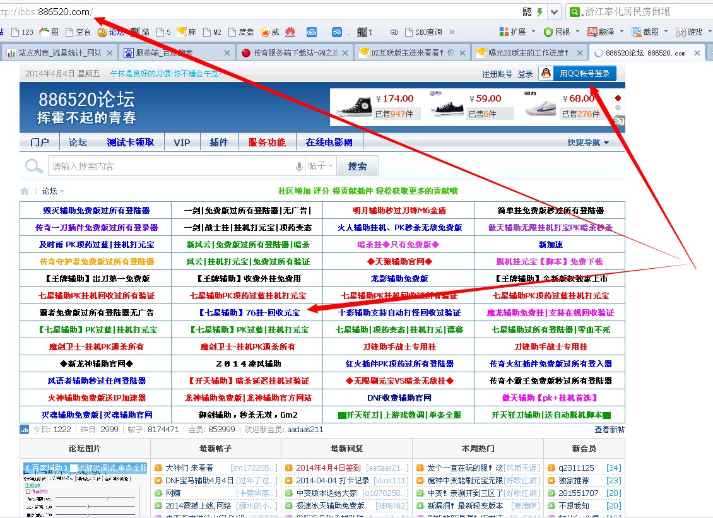
Task: Open the 空白 bookmark
Action: 78,32
